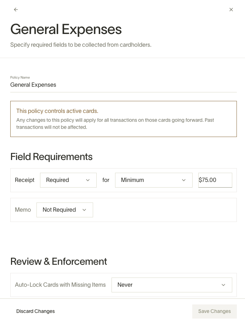The width and height of the screenshot is (245, 320).
Task: Open the Receipt Required dropdown
Action: pos(68,180)
